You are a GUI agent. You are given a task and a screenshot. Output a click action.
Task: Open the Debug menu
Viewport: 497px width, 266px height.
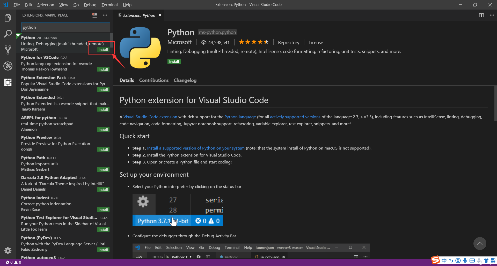click(90, 5)
